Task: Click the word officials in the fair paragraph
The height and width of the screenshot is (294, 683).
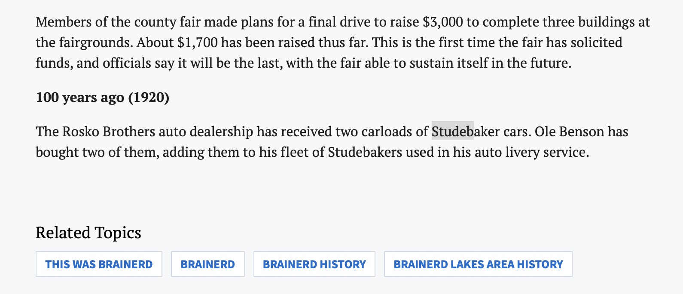Action: coord(127,63)
